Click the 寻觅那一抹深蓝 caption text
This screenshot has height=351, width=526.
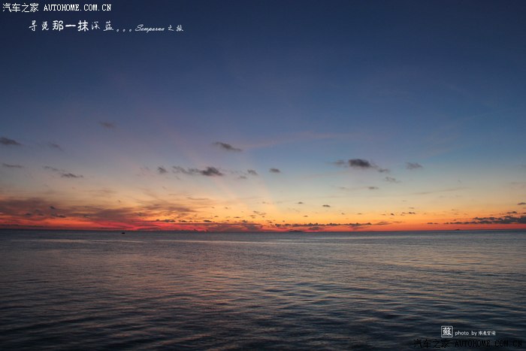(71, 26)
